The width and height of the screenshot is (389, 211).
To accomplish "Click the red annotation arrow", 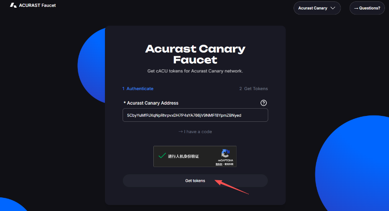I will coord(232,187).
